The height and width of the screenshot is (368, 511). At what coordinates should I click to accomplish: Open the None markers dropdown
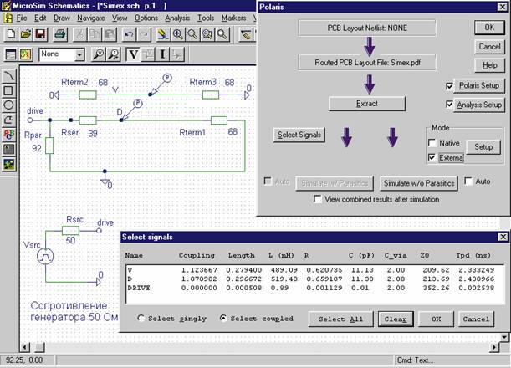point(79,54)
